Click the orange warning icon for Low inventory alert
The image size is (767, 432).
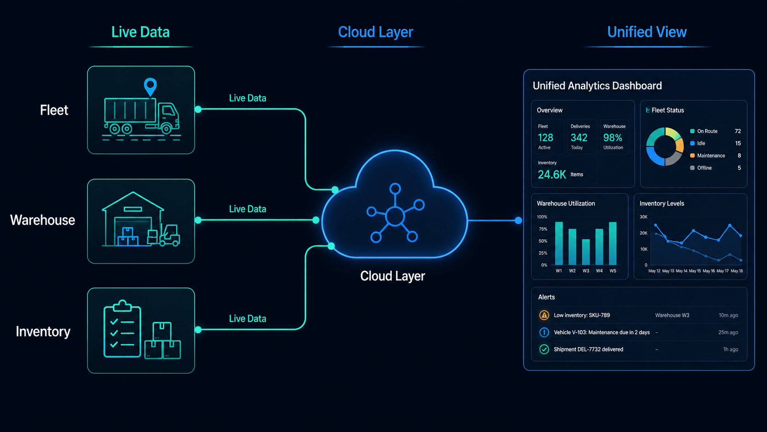544,315
